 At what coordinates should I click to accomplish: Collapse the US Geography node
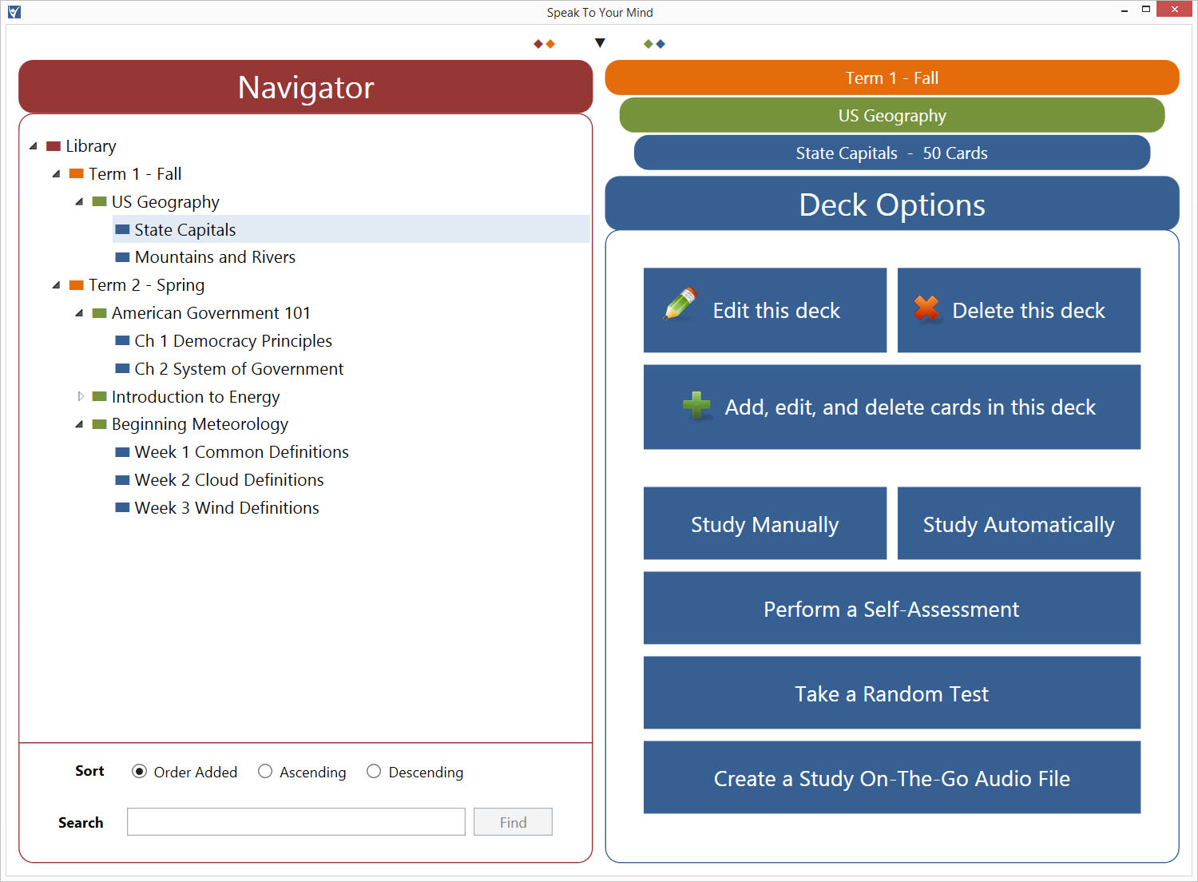click(x=79, y=201)
